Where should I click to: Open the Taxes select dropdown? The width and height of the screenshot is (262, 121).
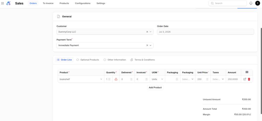[218, 79]
